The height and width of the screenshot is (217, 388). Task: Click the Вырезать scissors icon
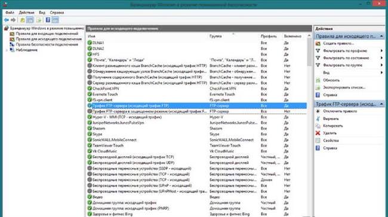318,119
